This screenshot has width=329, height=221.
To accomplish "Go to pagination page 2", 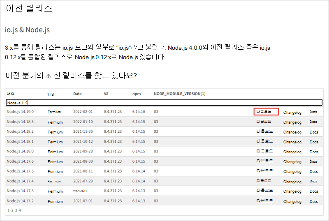I will click(x=12, y=210).
